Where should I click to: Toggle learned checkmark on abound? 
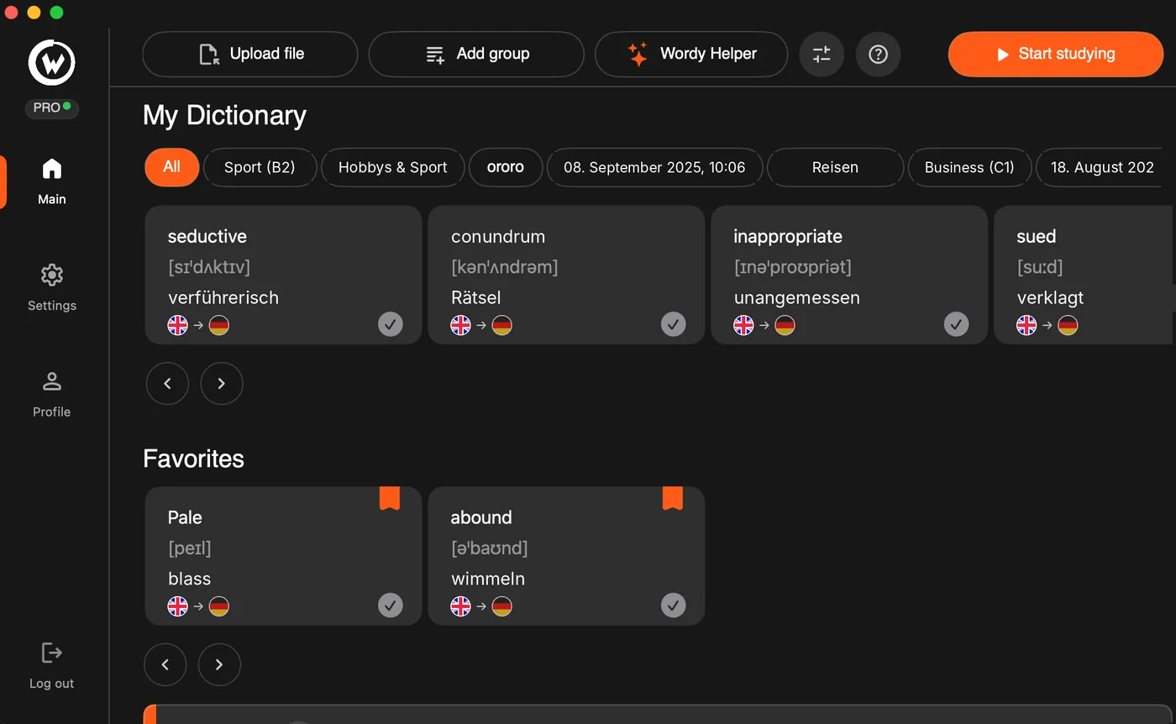pos(673,606)
